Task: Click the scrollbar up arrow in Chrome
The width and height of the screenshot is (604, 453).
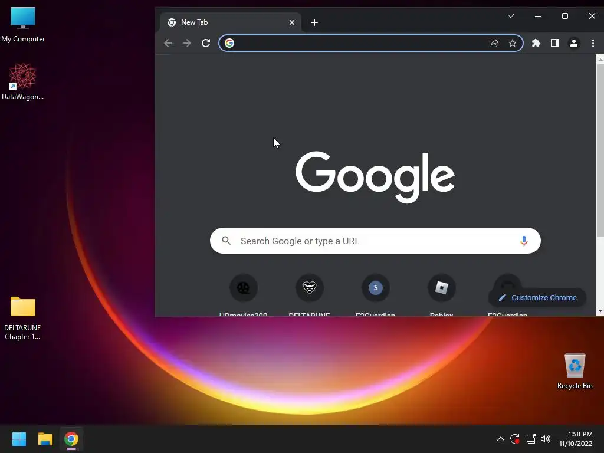Action: click(600, 60)
